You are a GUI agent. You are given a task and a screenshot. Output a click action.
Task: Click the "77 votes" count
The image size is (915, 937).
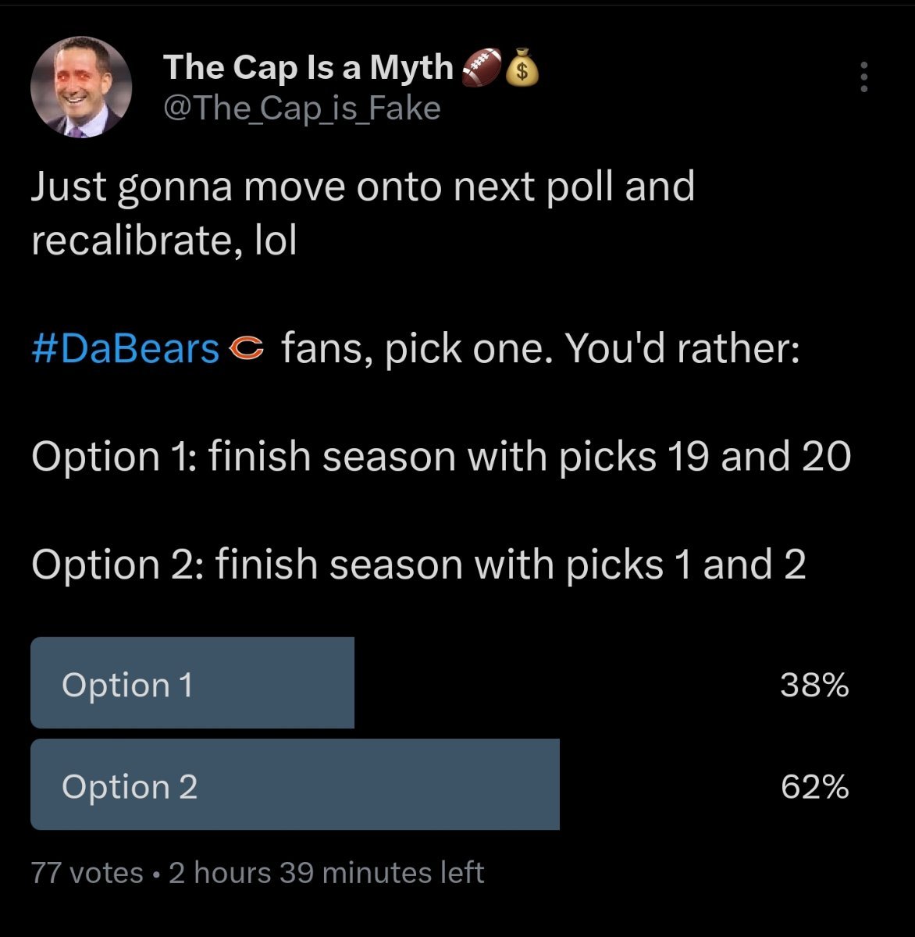pyautogui.click(x=87, y=872)
